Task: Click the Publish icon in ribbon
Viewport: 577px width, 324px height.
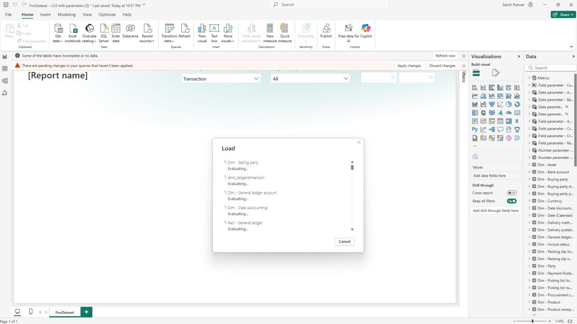Action: coord(326,29)
